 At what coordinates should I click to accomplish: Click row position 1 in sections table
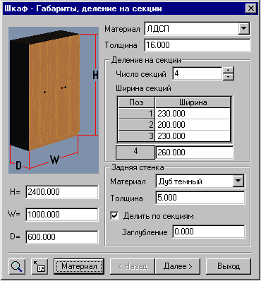[x=136, y=114]
